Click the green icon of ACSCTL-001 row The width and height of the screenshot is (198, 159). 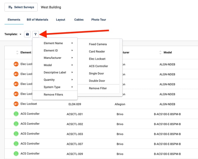tap(16, 114)
